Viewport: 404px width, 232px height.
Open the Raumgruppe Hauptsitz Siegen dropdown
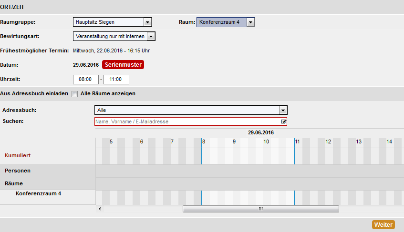113,22
